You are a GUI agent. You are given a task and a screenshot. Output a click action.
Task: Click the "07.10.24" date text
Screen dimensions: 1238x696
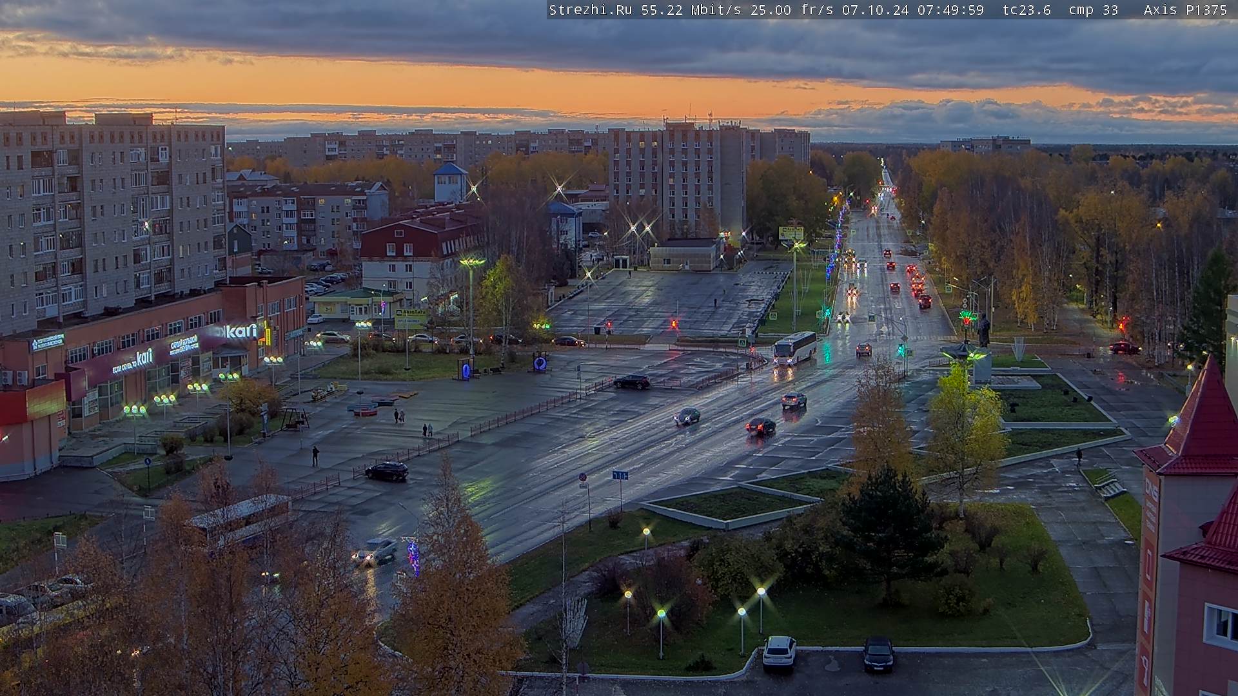pos(876,10)
